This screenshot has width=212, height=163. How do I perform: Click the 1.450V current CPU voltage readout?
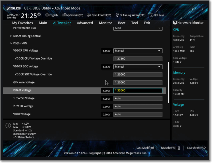coord(107,51)
